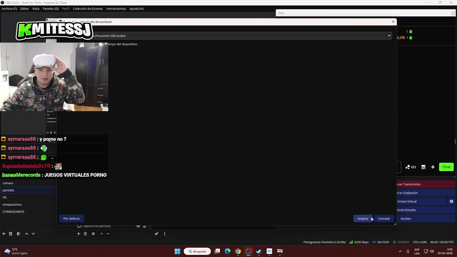Viewport: 457px width, 257px height.
Task: Open Vista menu
Action: click(x=36, y=9)
